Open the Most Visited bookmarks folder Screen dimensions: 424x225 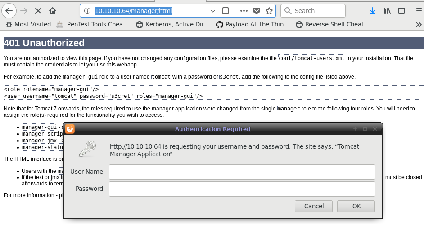(x=28, y=24)
